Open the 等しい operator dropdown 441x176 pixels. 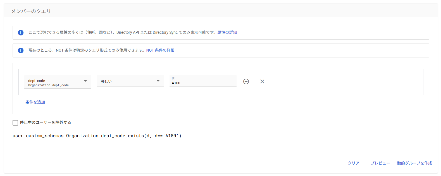(x=130, y=81)
